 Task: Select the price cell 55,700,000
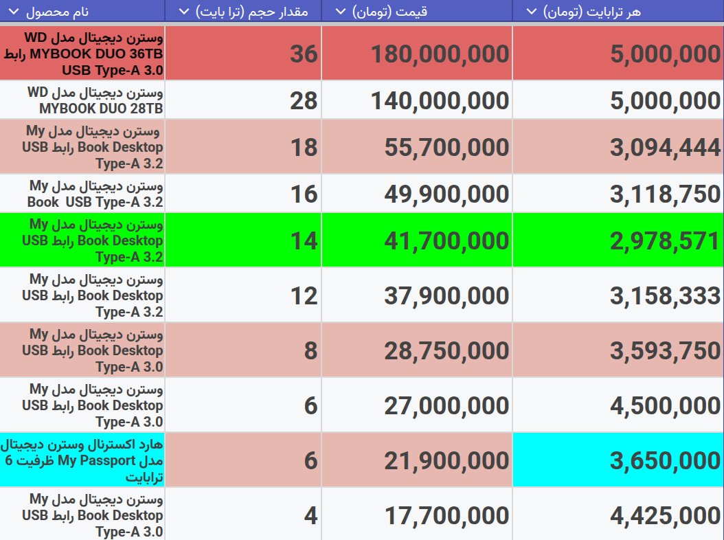click(417, 147)
